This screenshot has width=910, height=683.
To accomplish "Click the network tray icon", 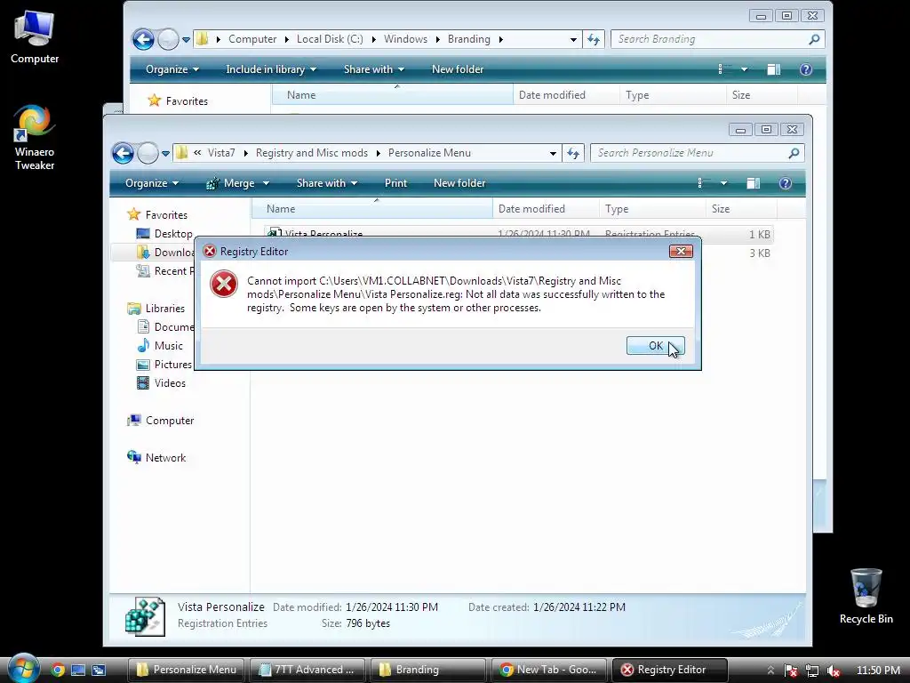I will [x=812, y=671].
